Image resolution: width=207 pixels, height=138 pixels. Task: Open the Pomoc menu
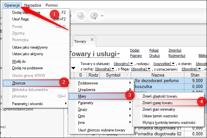(52, 5)
